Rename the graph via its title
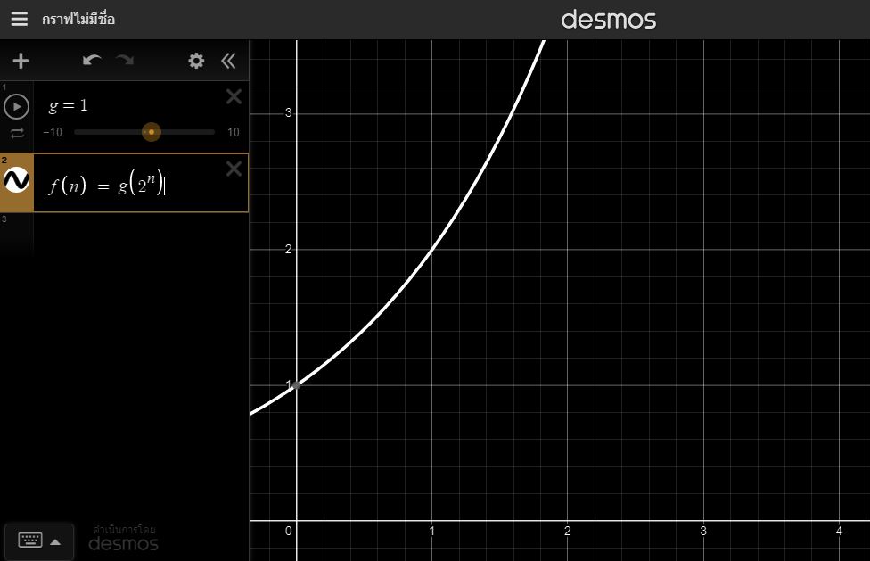 pyautogui.click(x=78, y=19)
